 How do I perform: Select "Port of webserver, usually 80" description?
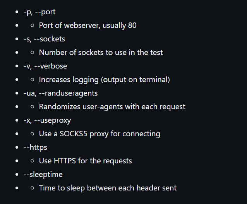[88, 26]
